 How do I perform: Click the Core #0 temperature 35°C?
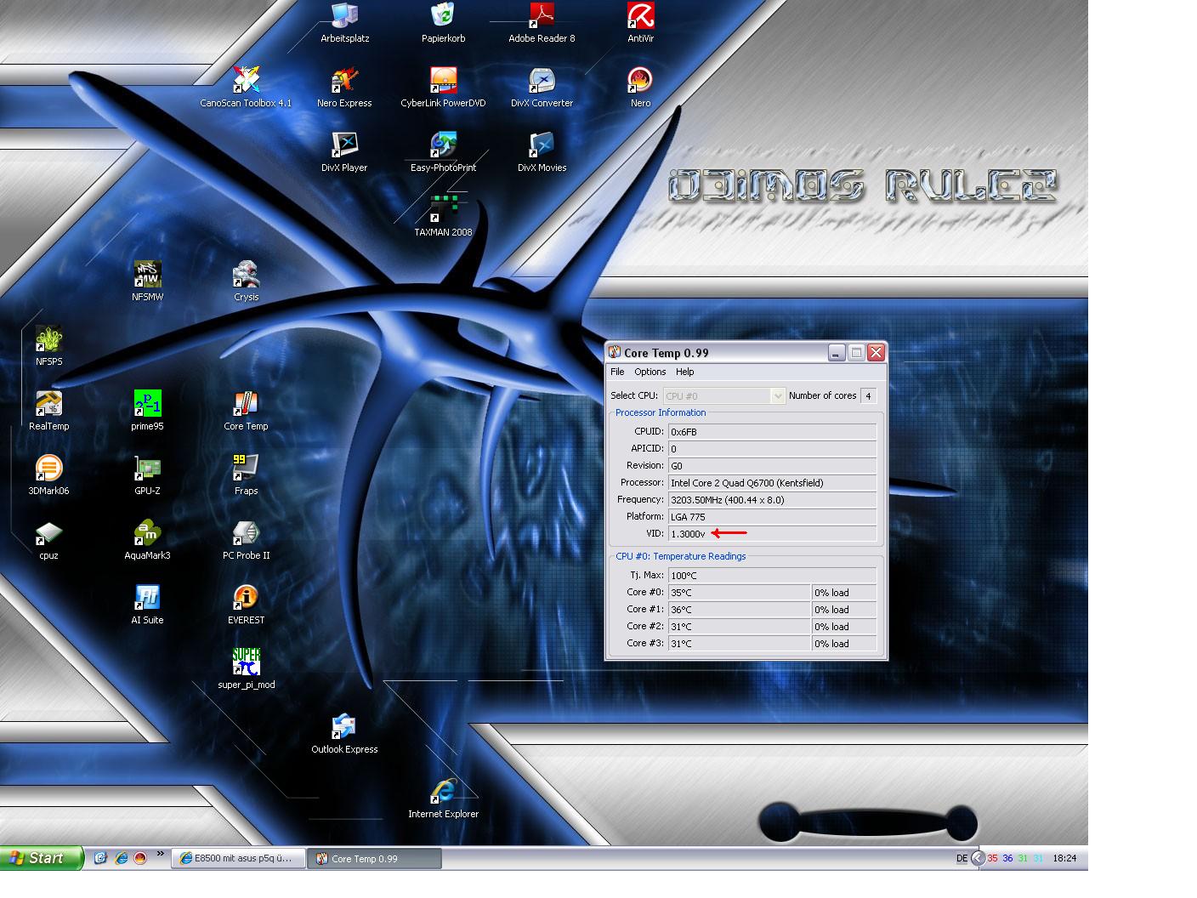click(x=740, y=593)
